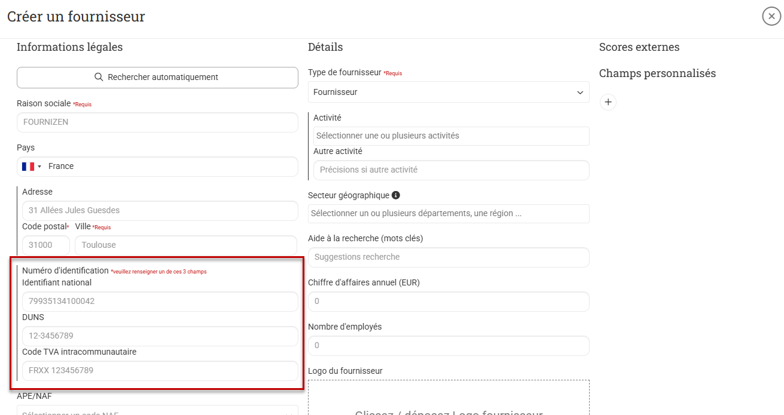The width and height of the screenshot is (784, 415).
Task: Click the Chiffre d'affaires annuel field
Action: click(449, 302)
